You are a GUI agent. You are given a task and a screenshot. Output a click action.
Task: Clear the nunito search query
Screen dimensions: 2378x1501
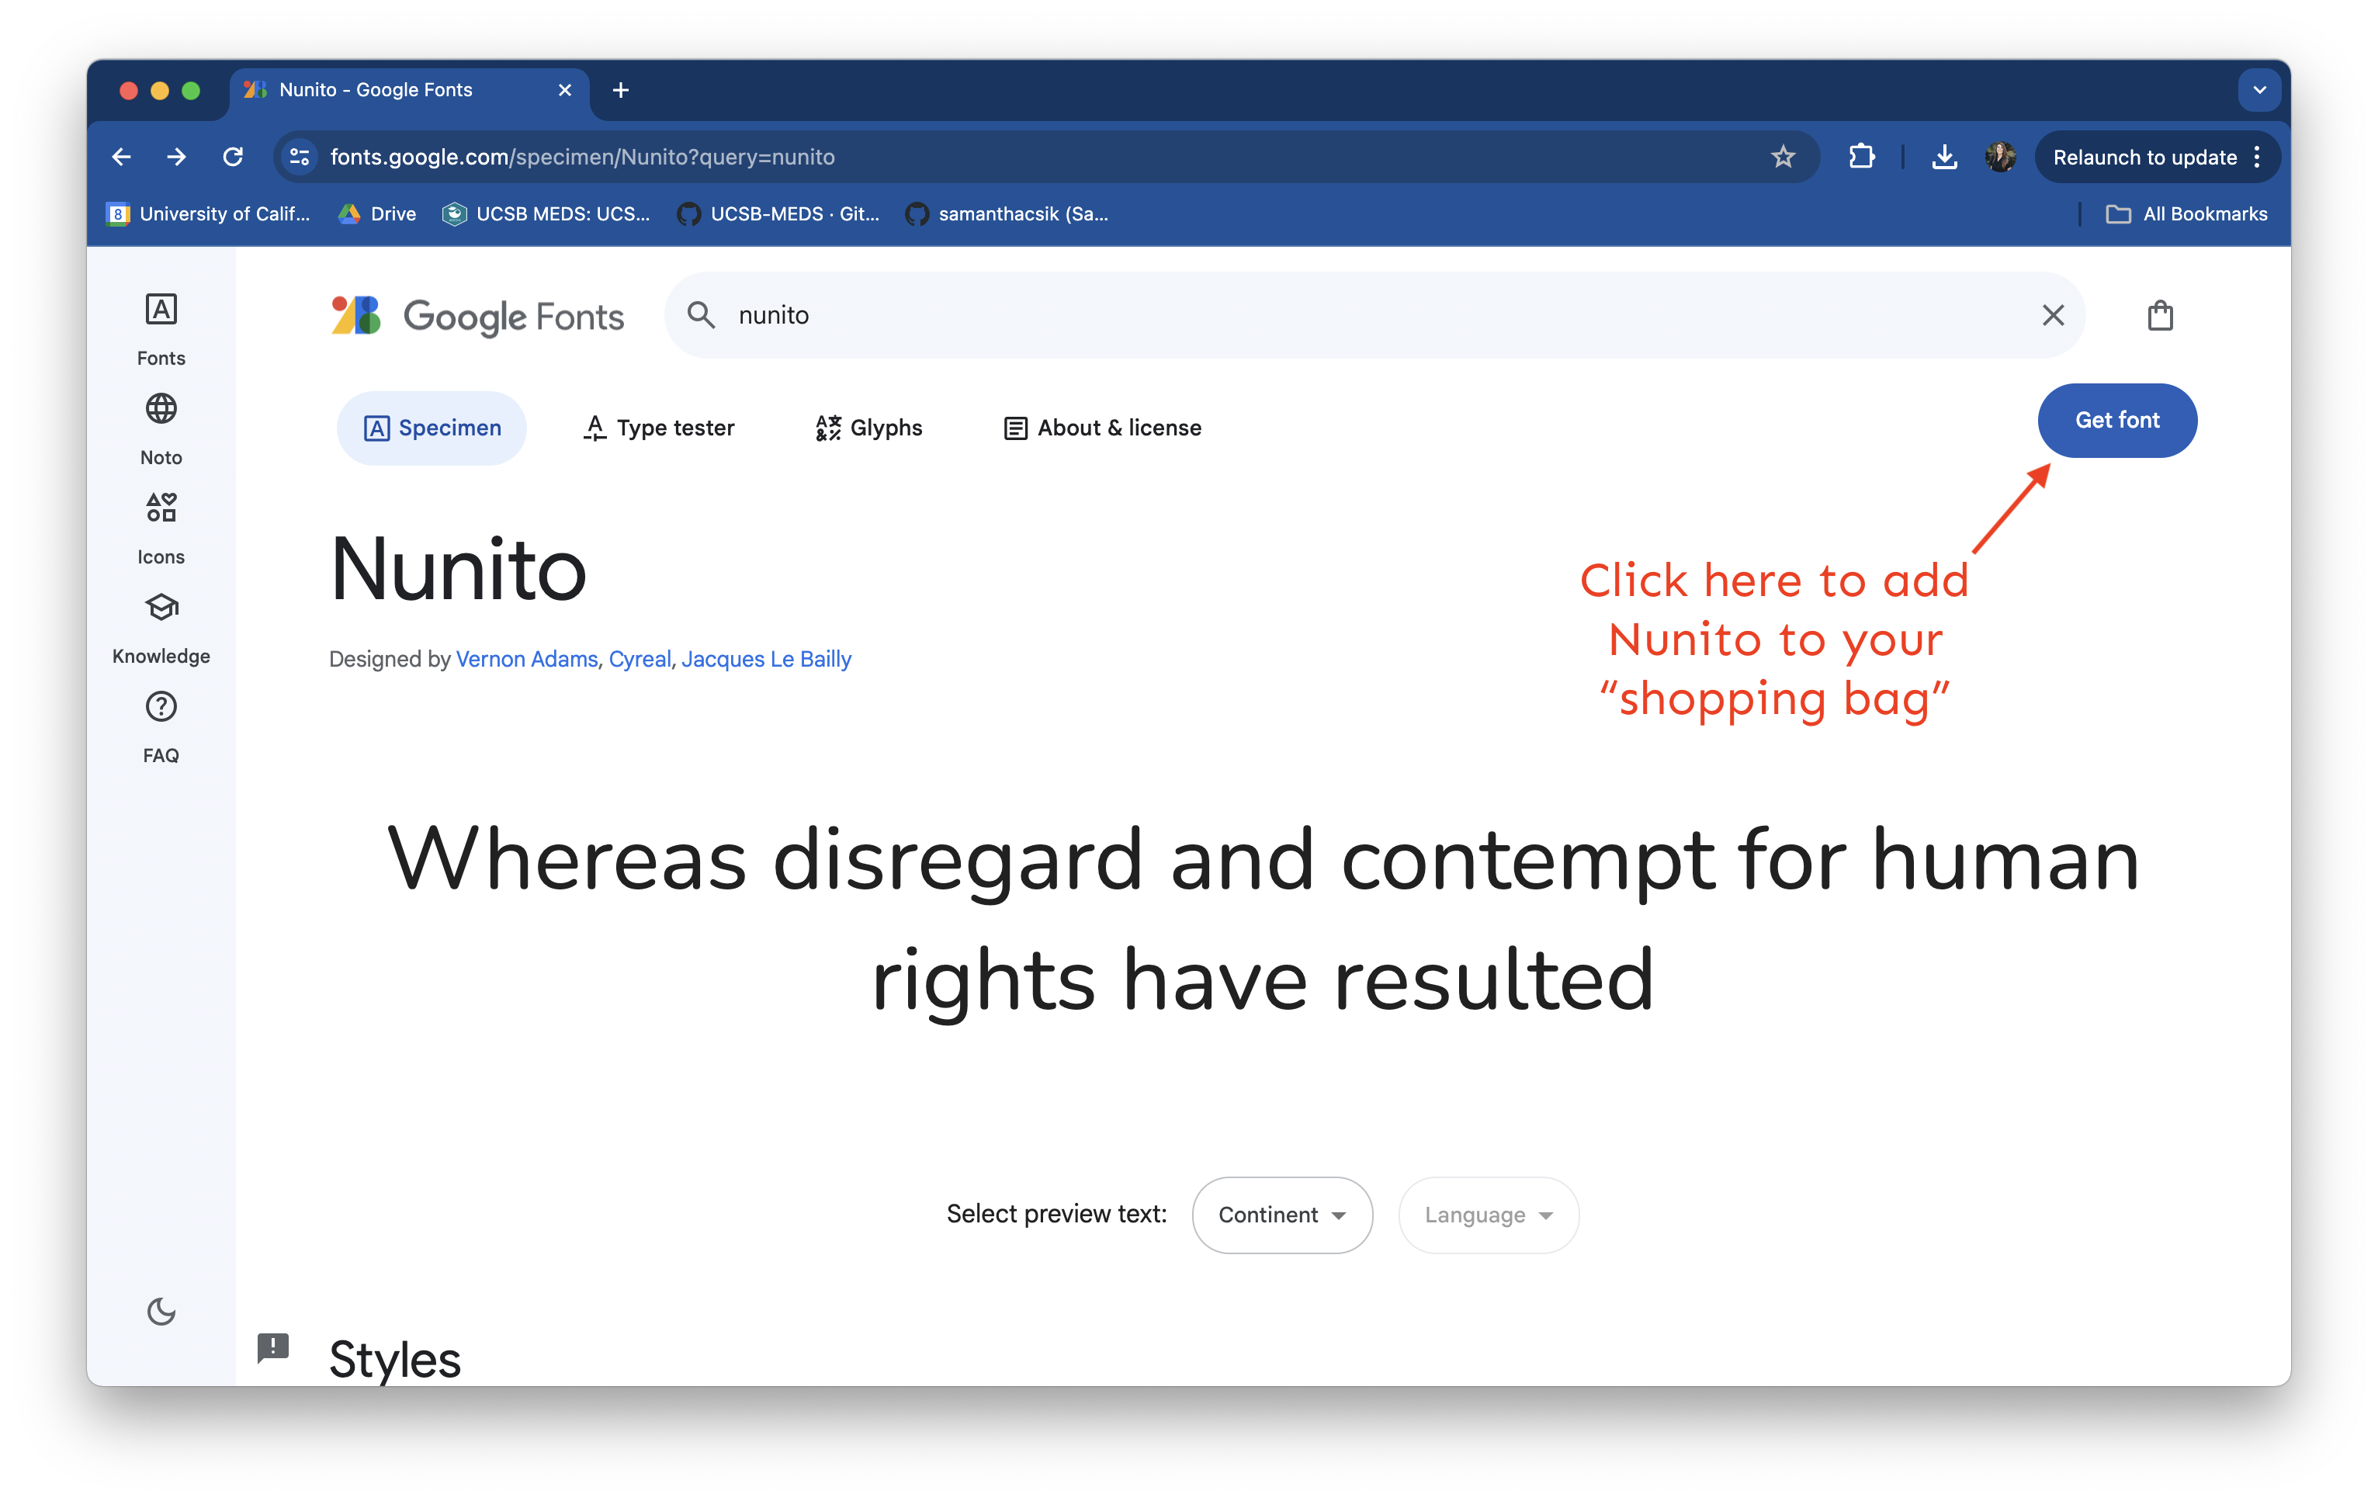(x=2052, y=315)
